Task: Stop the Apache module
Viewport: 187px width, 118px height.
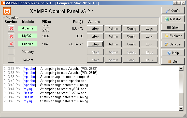Action: pos(95,28)
